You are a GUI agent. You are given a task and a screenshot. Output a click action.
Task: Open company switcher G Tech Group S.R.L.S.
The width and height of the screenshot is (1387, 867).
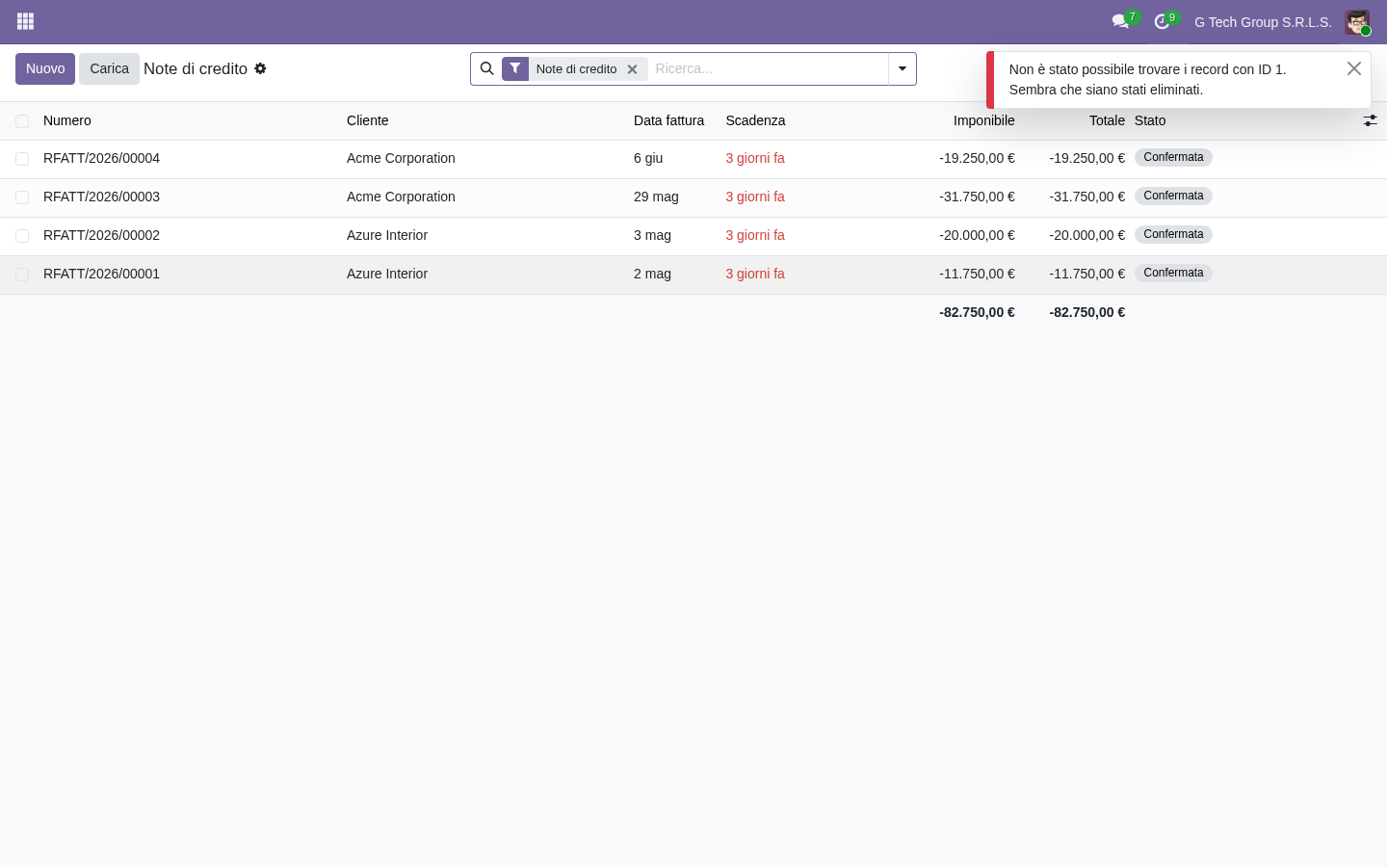coord(1263,22)
